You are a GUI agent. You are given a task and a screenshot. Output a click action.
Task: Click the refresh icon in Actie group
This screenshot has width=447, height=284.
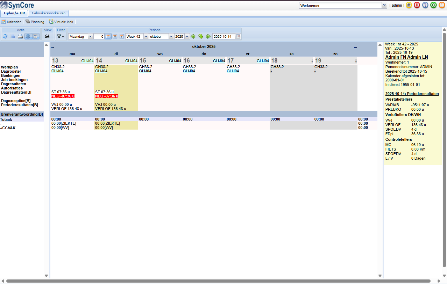[5, 36]
